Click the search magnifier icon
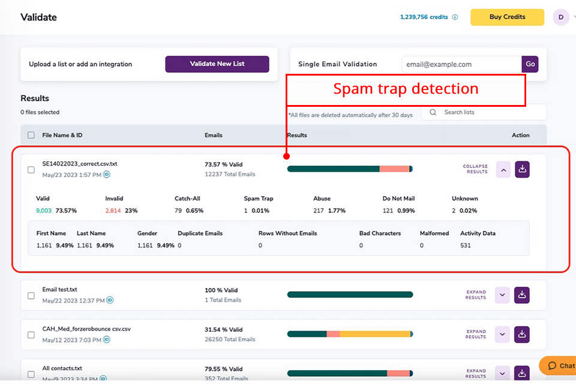 coord(433,112)
